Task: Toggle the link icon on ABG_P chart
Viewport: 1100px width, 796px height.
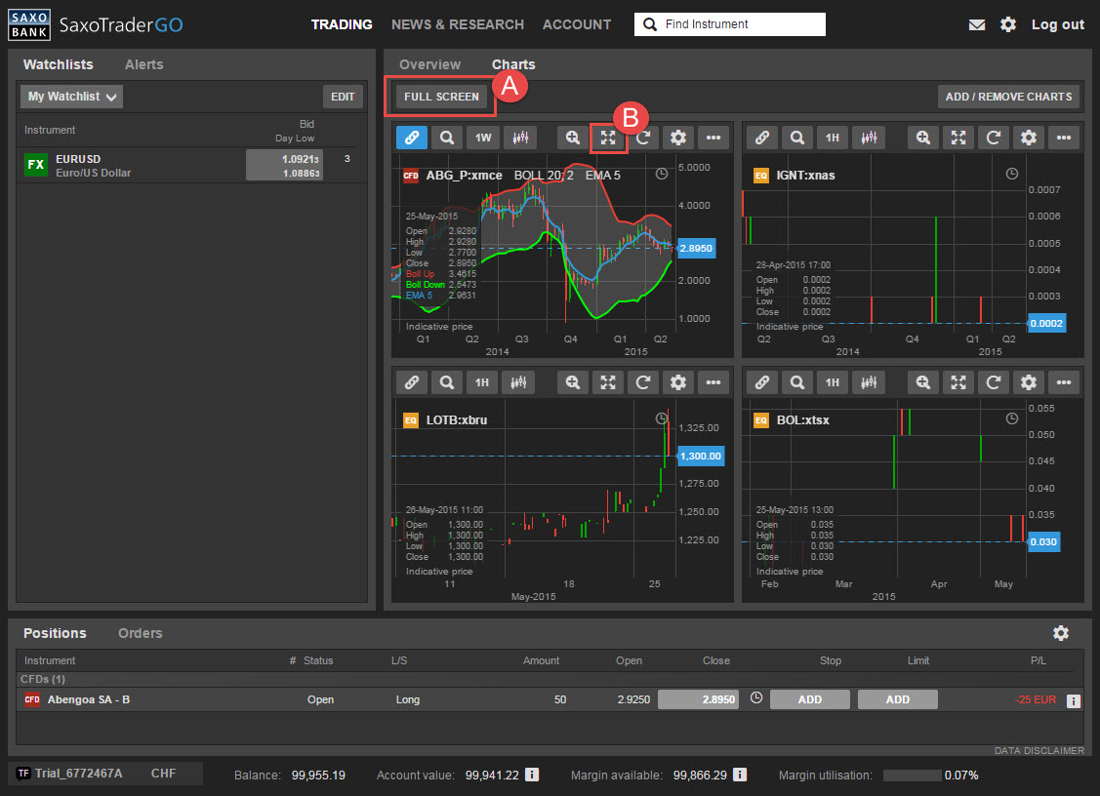Action: point(411,138)
